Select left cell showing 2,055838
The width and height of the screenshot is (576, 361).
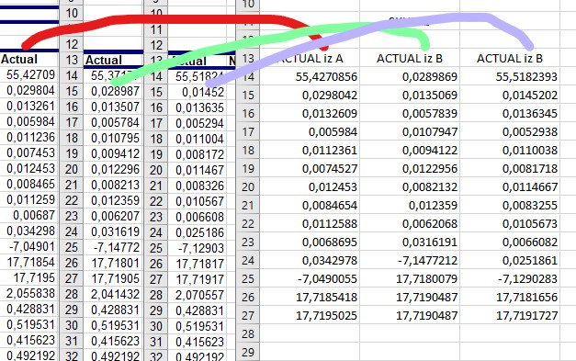tap(29, 293)
